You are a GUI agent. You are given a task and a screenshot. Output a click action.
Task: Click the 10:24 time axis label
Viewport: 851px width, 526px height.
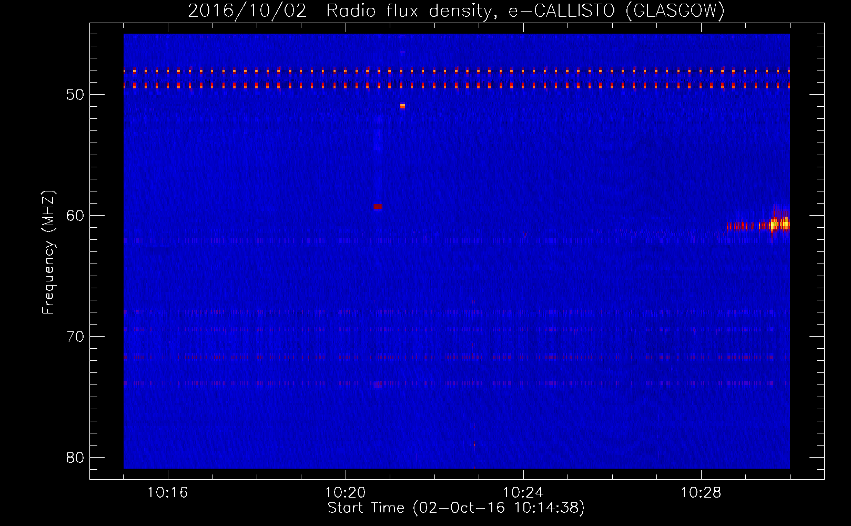tap(523, 493)
